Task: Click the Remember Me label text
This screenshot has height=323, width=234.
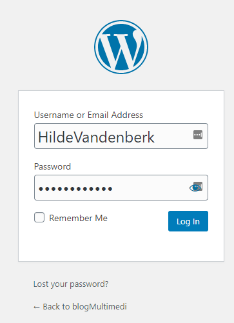Action: pos(78,218)
